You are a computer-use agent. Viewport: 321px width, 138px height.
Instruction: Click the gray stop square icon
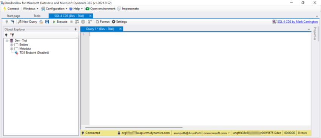click(71, 21)
